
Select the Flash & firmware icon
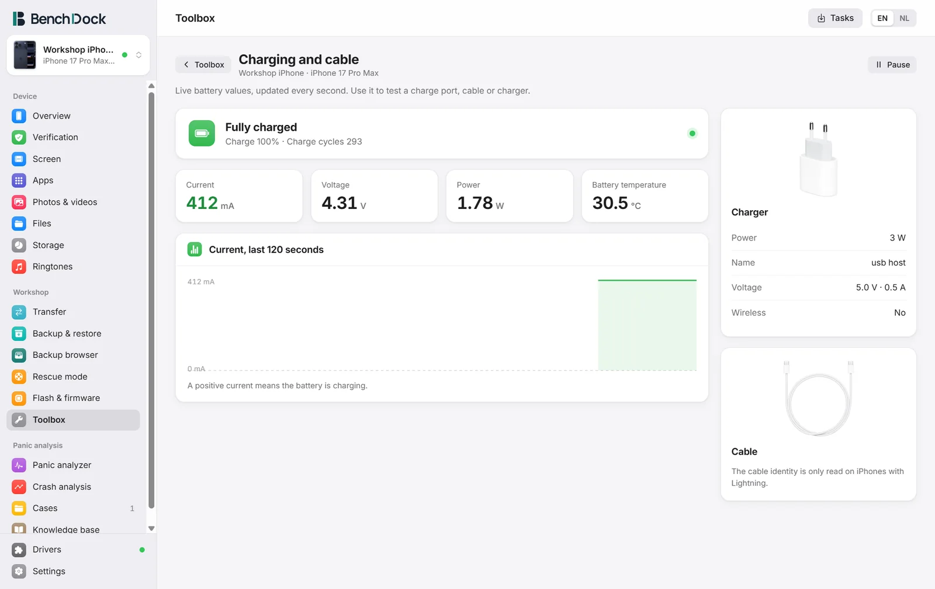point(19,398)
